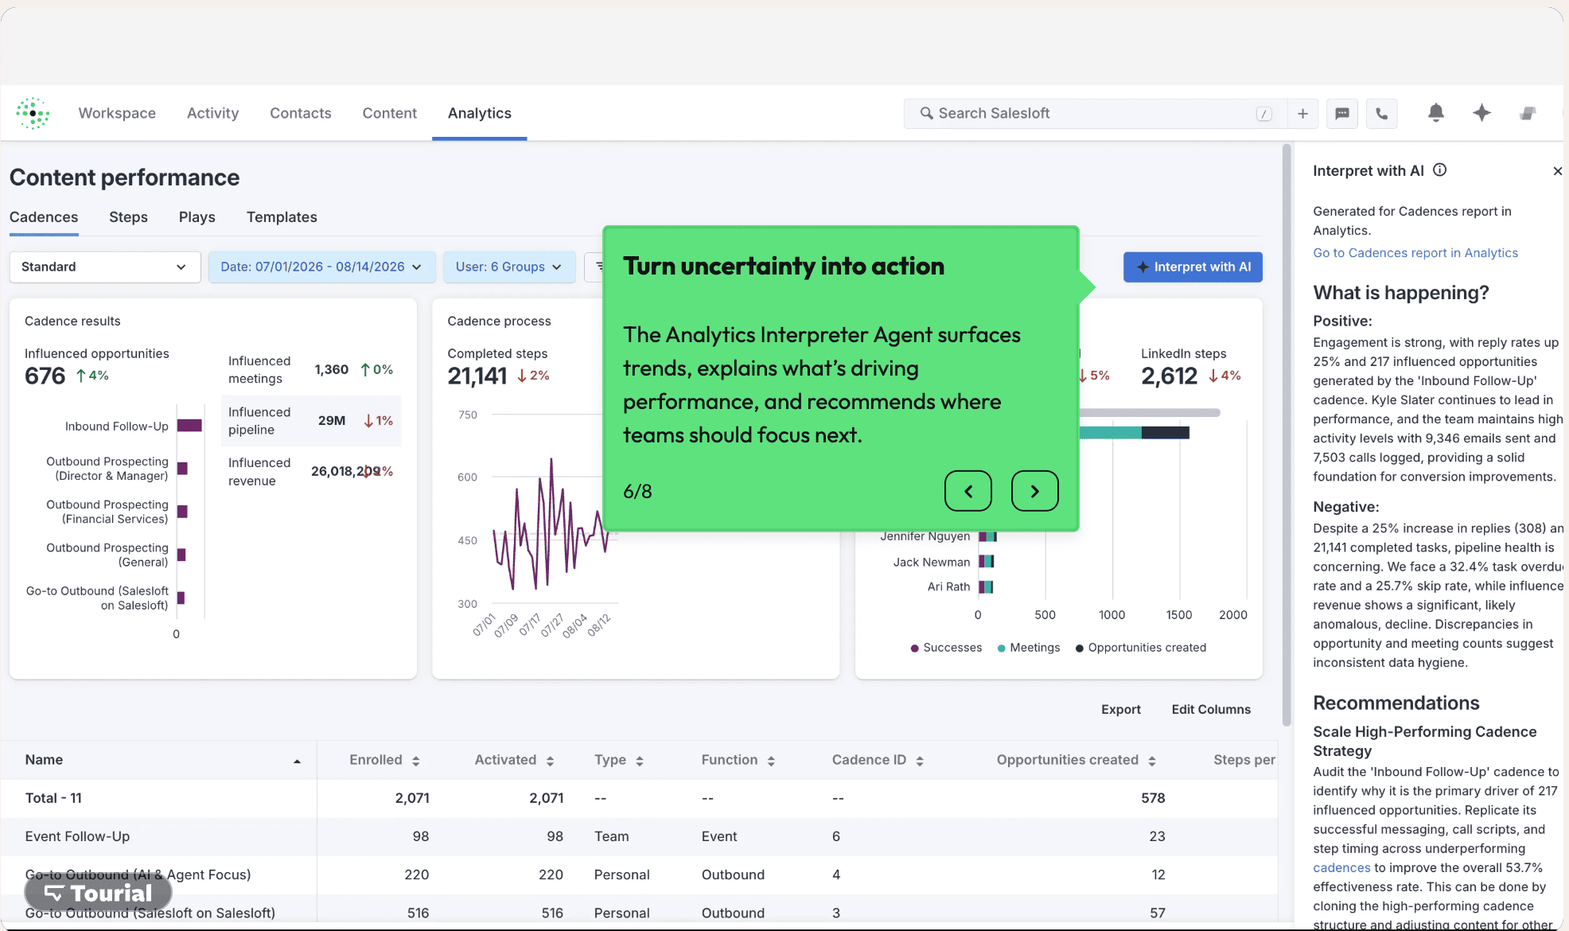The image size is (1569, 931).
Task: Open the Standard view dropdown
Action: coord(105,267)
